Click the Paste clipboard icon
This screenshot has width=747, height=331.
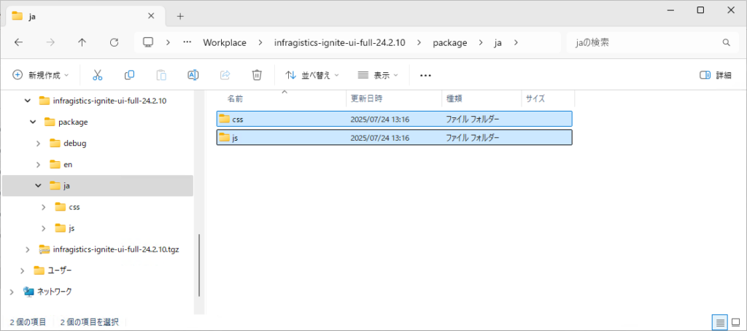pyautogui.click(x=161, y=75)
